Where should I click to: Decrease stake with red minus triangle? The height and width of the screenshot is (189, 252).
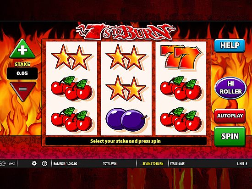click(x=22, y=91)
